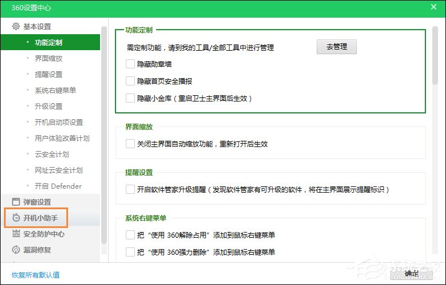Check the 隐藏小金库 option
The image size is (446, 285).
[x=130, y=98]
